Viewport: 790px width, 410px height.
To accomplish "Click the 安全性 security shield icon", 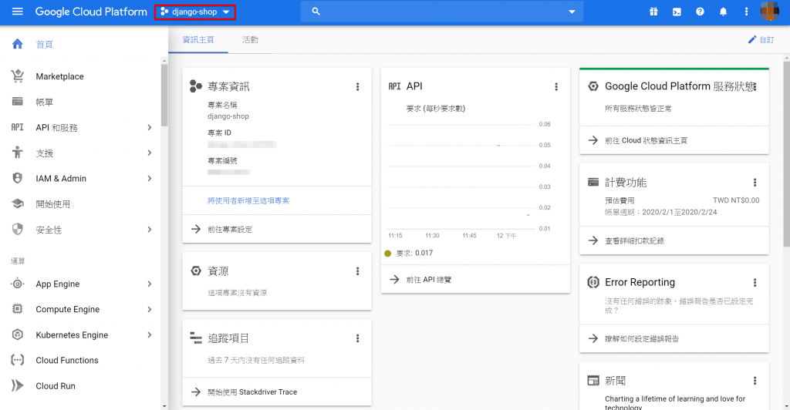I will 18,230.
